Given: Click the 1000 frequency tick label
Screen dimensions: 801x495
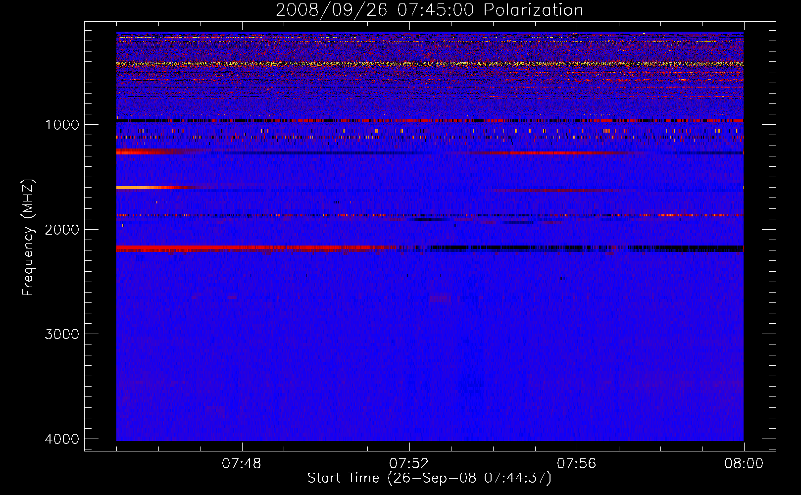Looking at the screenshot, I should pyautogui.click(x=62, y=125).
